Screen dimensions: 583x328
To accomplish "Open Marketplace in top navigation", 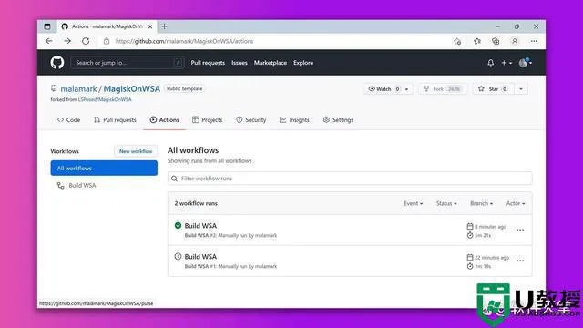I will 271,63.
